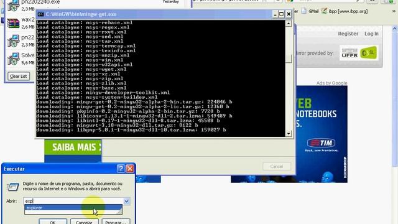The height and width of the screenshot is (224, 398).
Task: Click the C3SL logo
Action: [368, 53]
